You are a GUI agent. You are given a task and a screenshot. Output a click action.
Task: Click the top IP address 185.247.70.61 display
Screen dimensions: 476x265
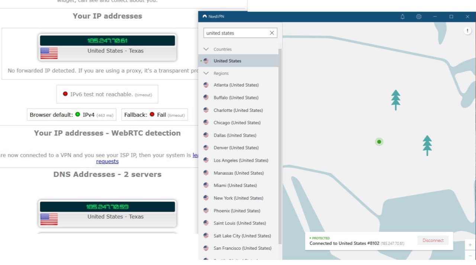pyautogui.click(x=107, y=41)
